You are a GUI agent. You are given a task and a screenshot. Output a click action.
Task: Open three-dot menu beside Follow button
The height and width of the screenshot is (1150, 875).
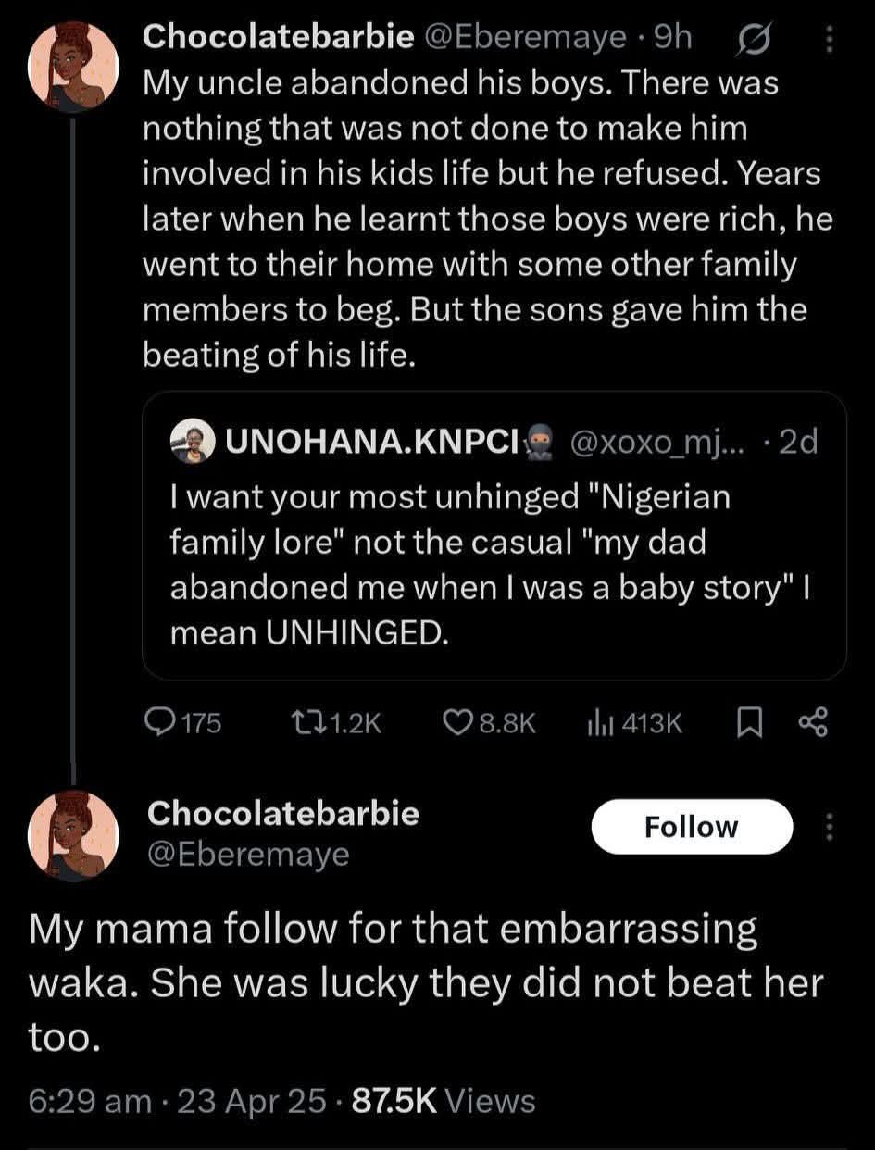[829, 827]
